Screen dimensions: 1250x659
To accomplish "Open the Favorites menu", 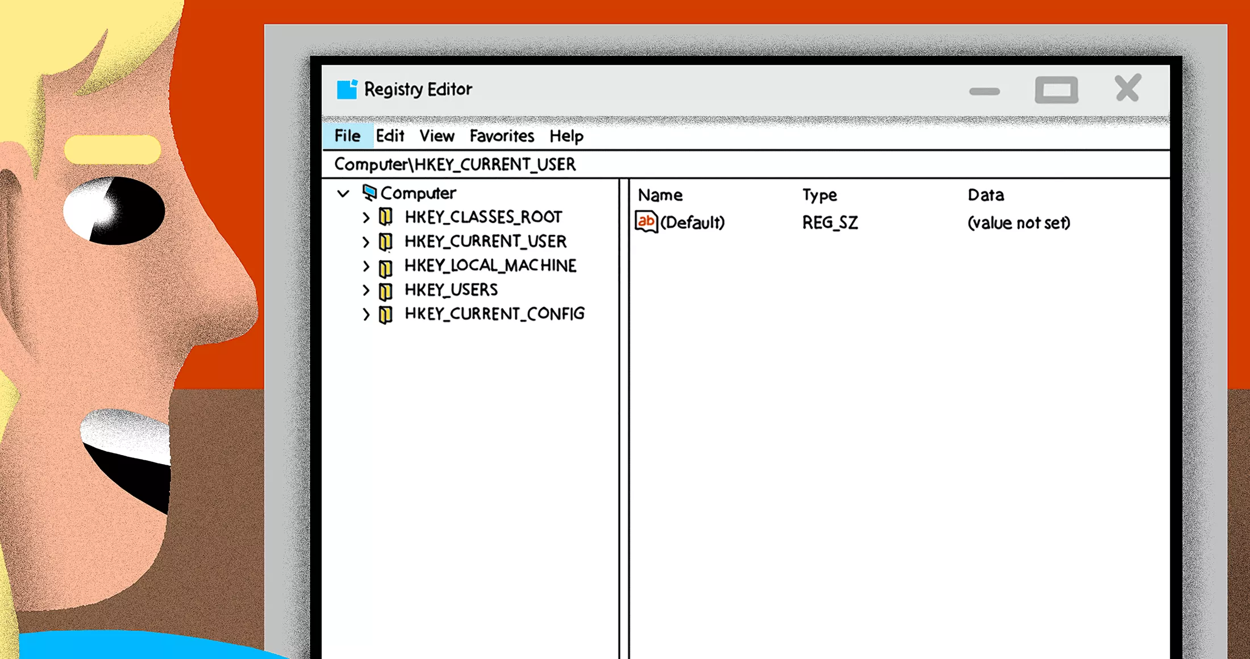I will click(x=502, y=136).
